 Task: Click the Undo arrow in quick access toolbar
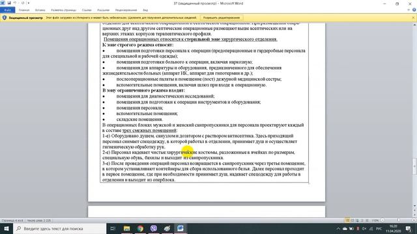[x=15, y=3]
